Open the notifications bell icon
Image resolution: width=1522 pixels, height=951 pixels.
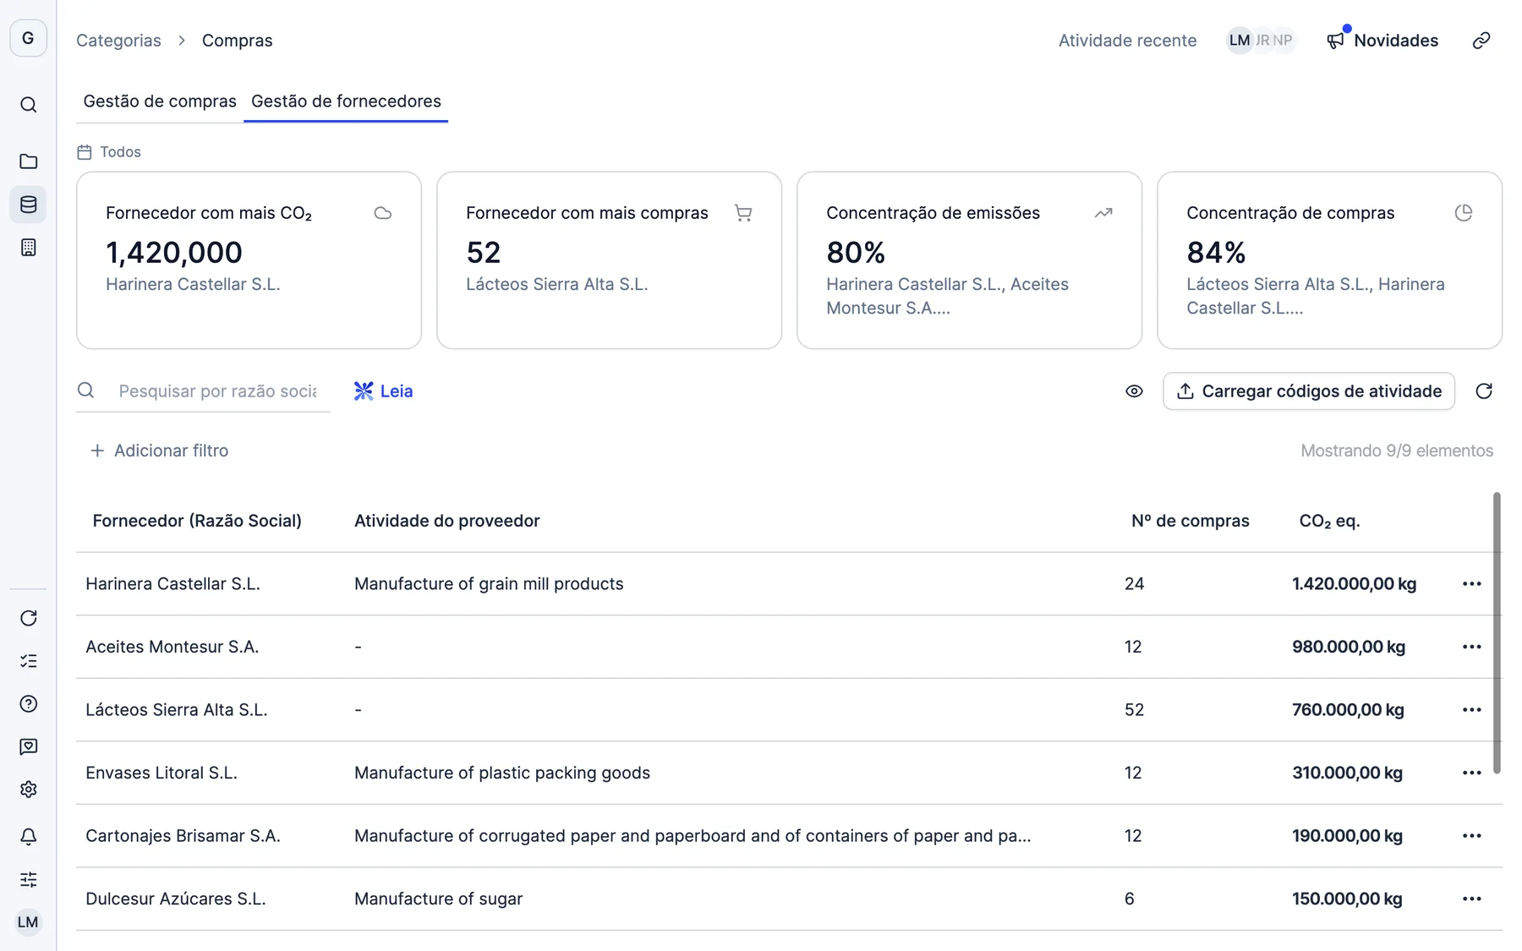tap(28, 837)
